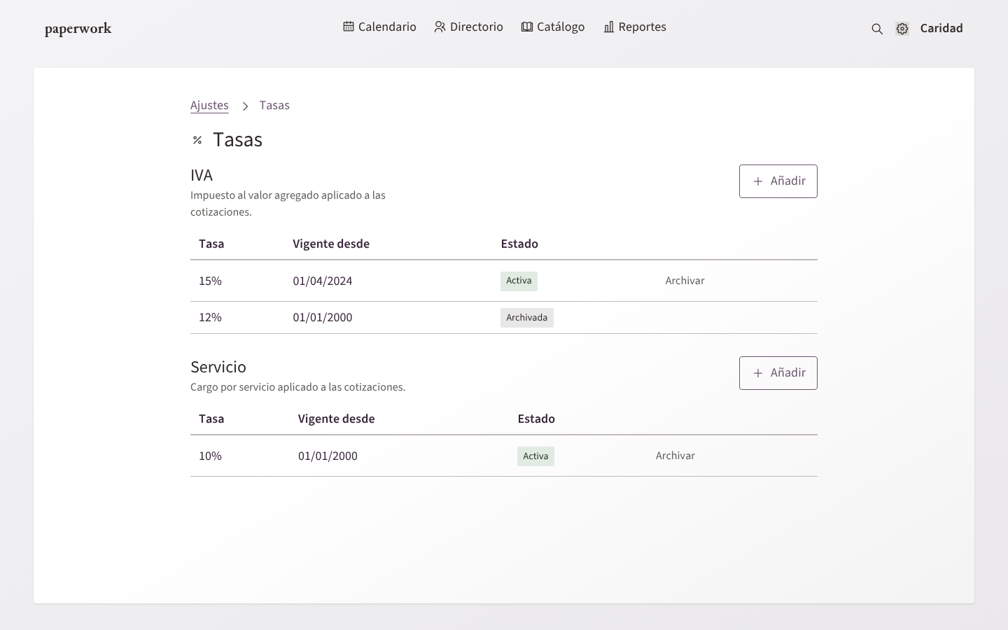Click Estado header in Servicio table
The image size is (1008, 630).
coord(536,419)
